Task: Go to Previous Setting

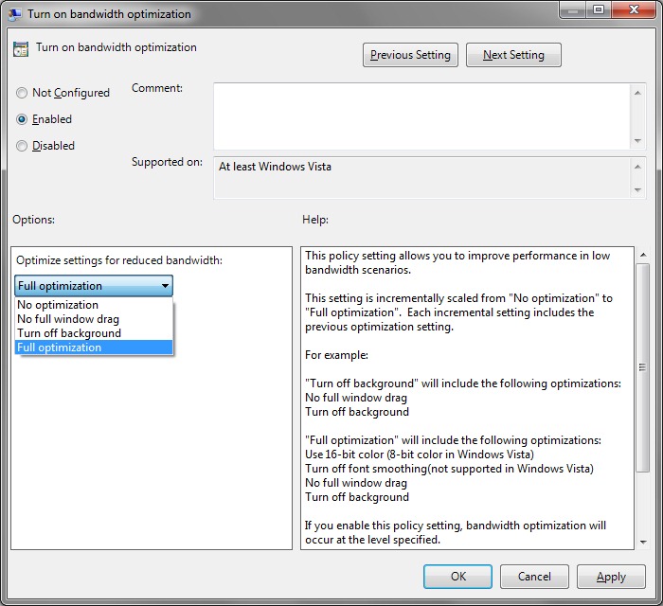Action: pos(410,55)
